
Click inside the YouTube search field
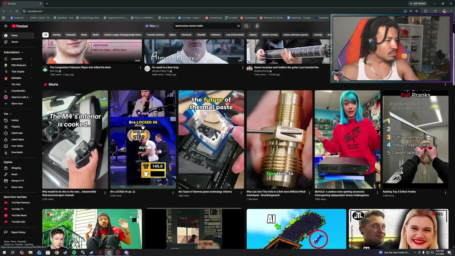[x=204, y=26]
